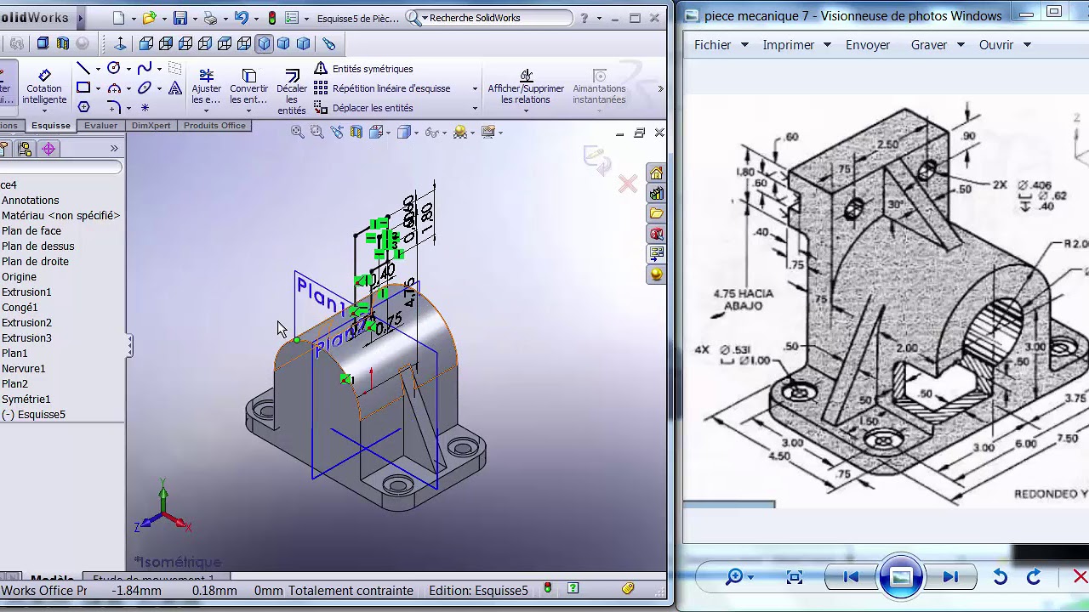Select the Esquisse tab
Viewport: 1089px width, 612px height.
(51, 126)
